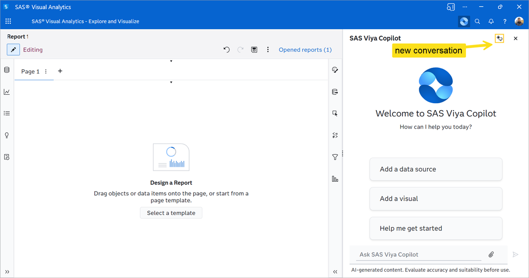The height and width of the screenshot is (278, 529).
Task: Click the Design a Report illustration
Action: click(x=171, y=157)
